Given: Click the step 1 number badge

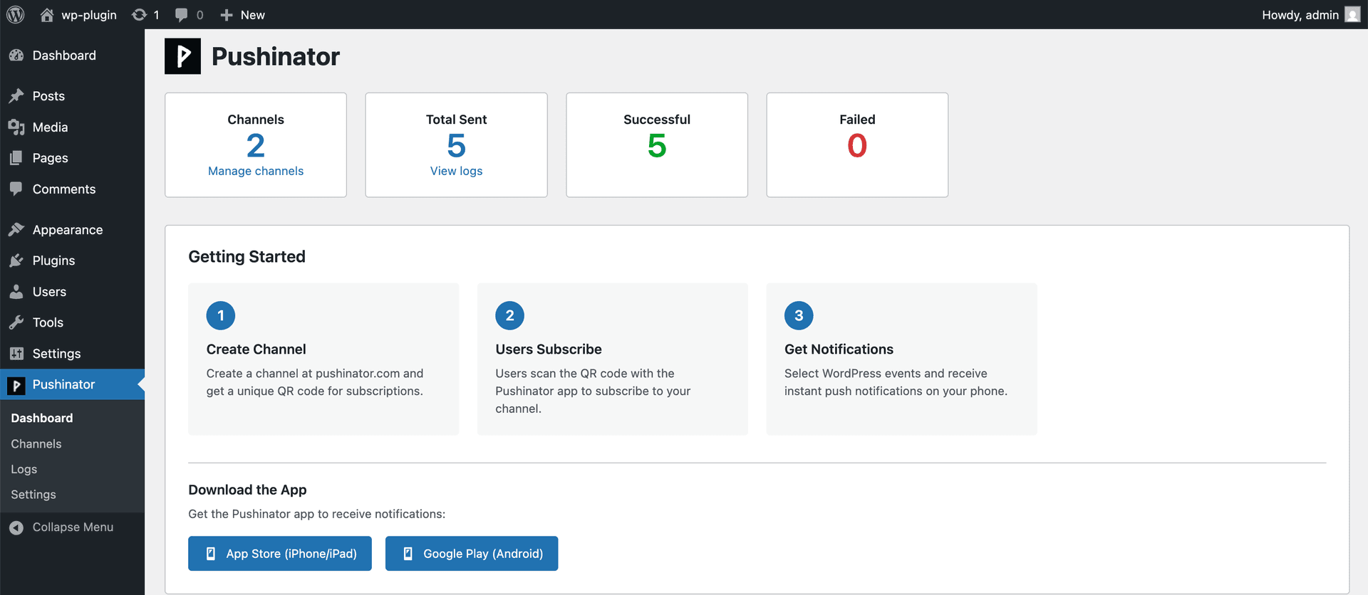Looking at the screenshot, I should click(x=221, y=315).
